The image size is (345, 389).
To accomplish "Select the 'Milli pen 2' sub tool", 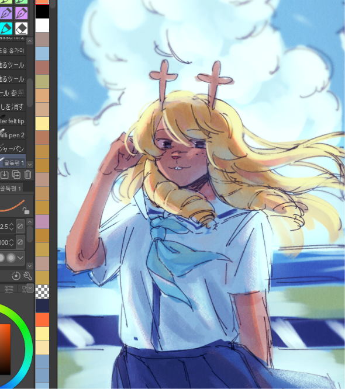I will coord(13,135).
